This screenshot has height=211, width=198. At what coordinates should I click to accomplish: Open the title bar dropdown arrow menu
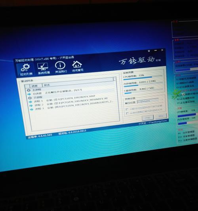[x=149, y=51]
